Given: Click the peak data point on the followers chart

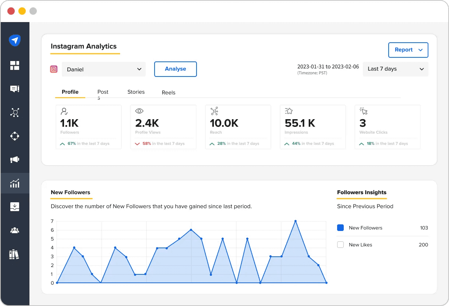Looking at the screenshot, I should pyautogui.click(x=296, y=221).
